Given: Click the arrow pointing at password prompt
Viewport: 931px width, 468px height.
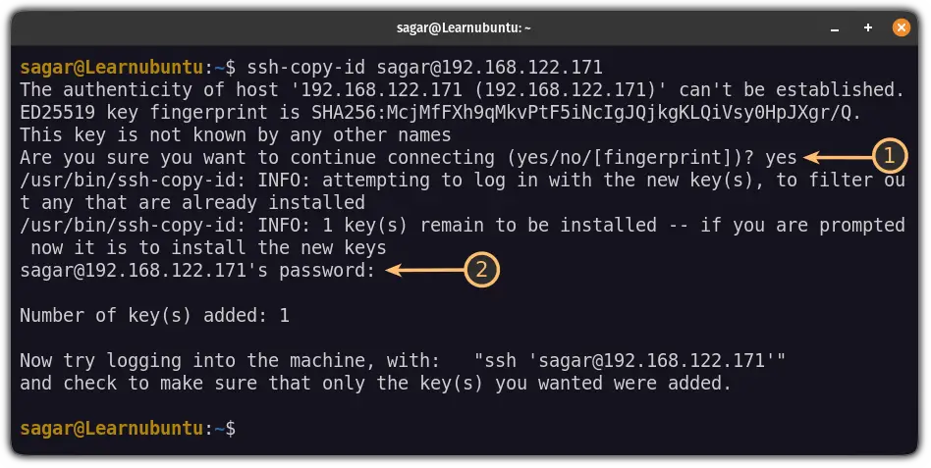Looking at the screenshot, I should point(424,271).
